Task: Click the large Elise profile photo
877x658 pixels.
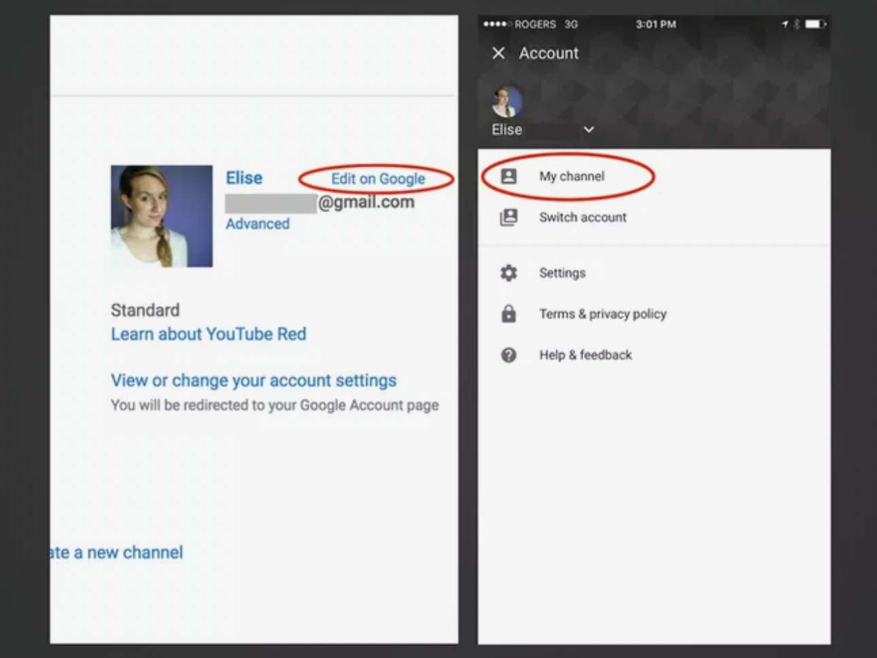Action: tap(162, 216)
